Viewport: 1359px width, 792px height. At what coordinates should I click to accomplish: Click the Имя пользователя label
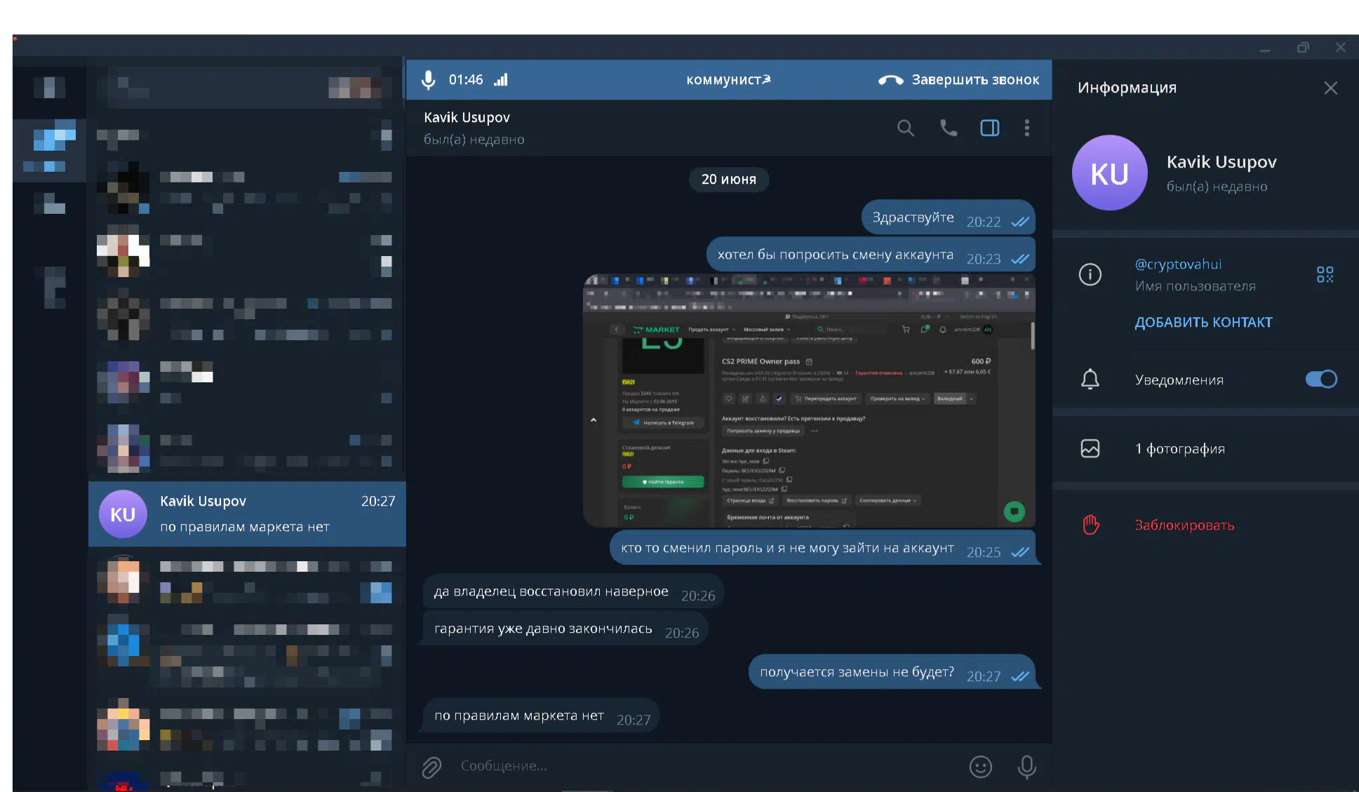click(x=1196, y=286)
